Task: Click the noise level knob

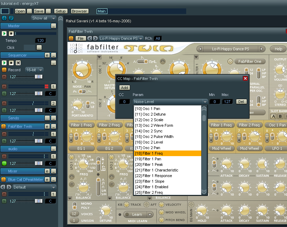Action: coord(82,70)
